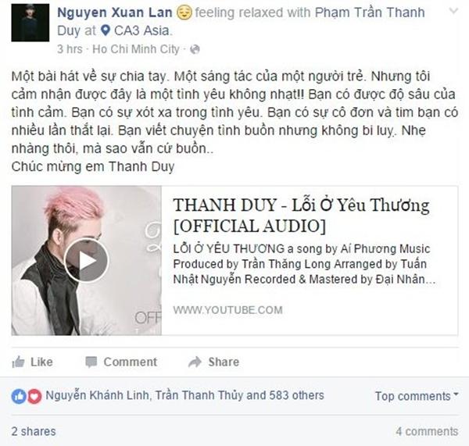Click the globe public privacy icon
Image resolution: width=469 pixels, height=446 pixels.
tap(195, 49)
